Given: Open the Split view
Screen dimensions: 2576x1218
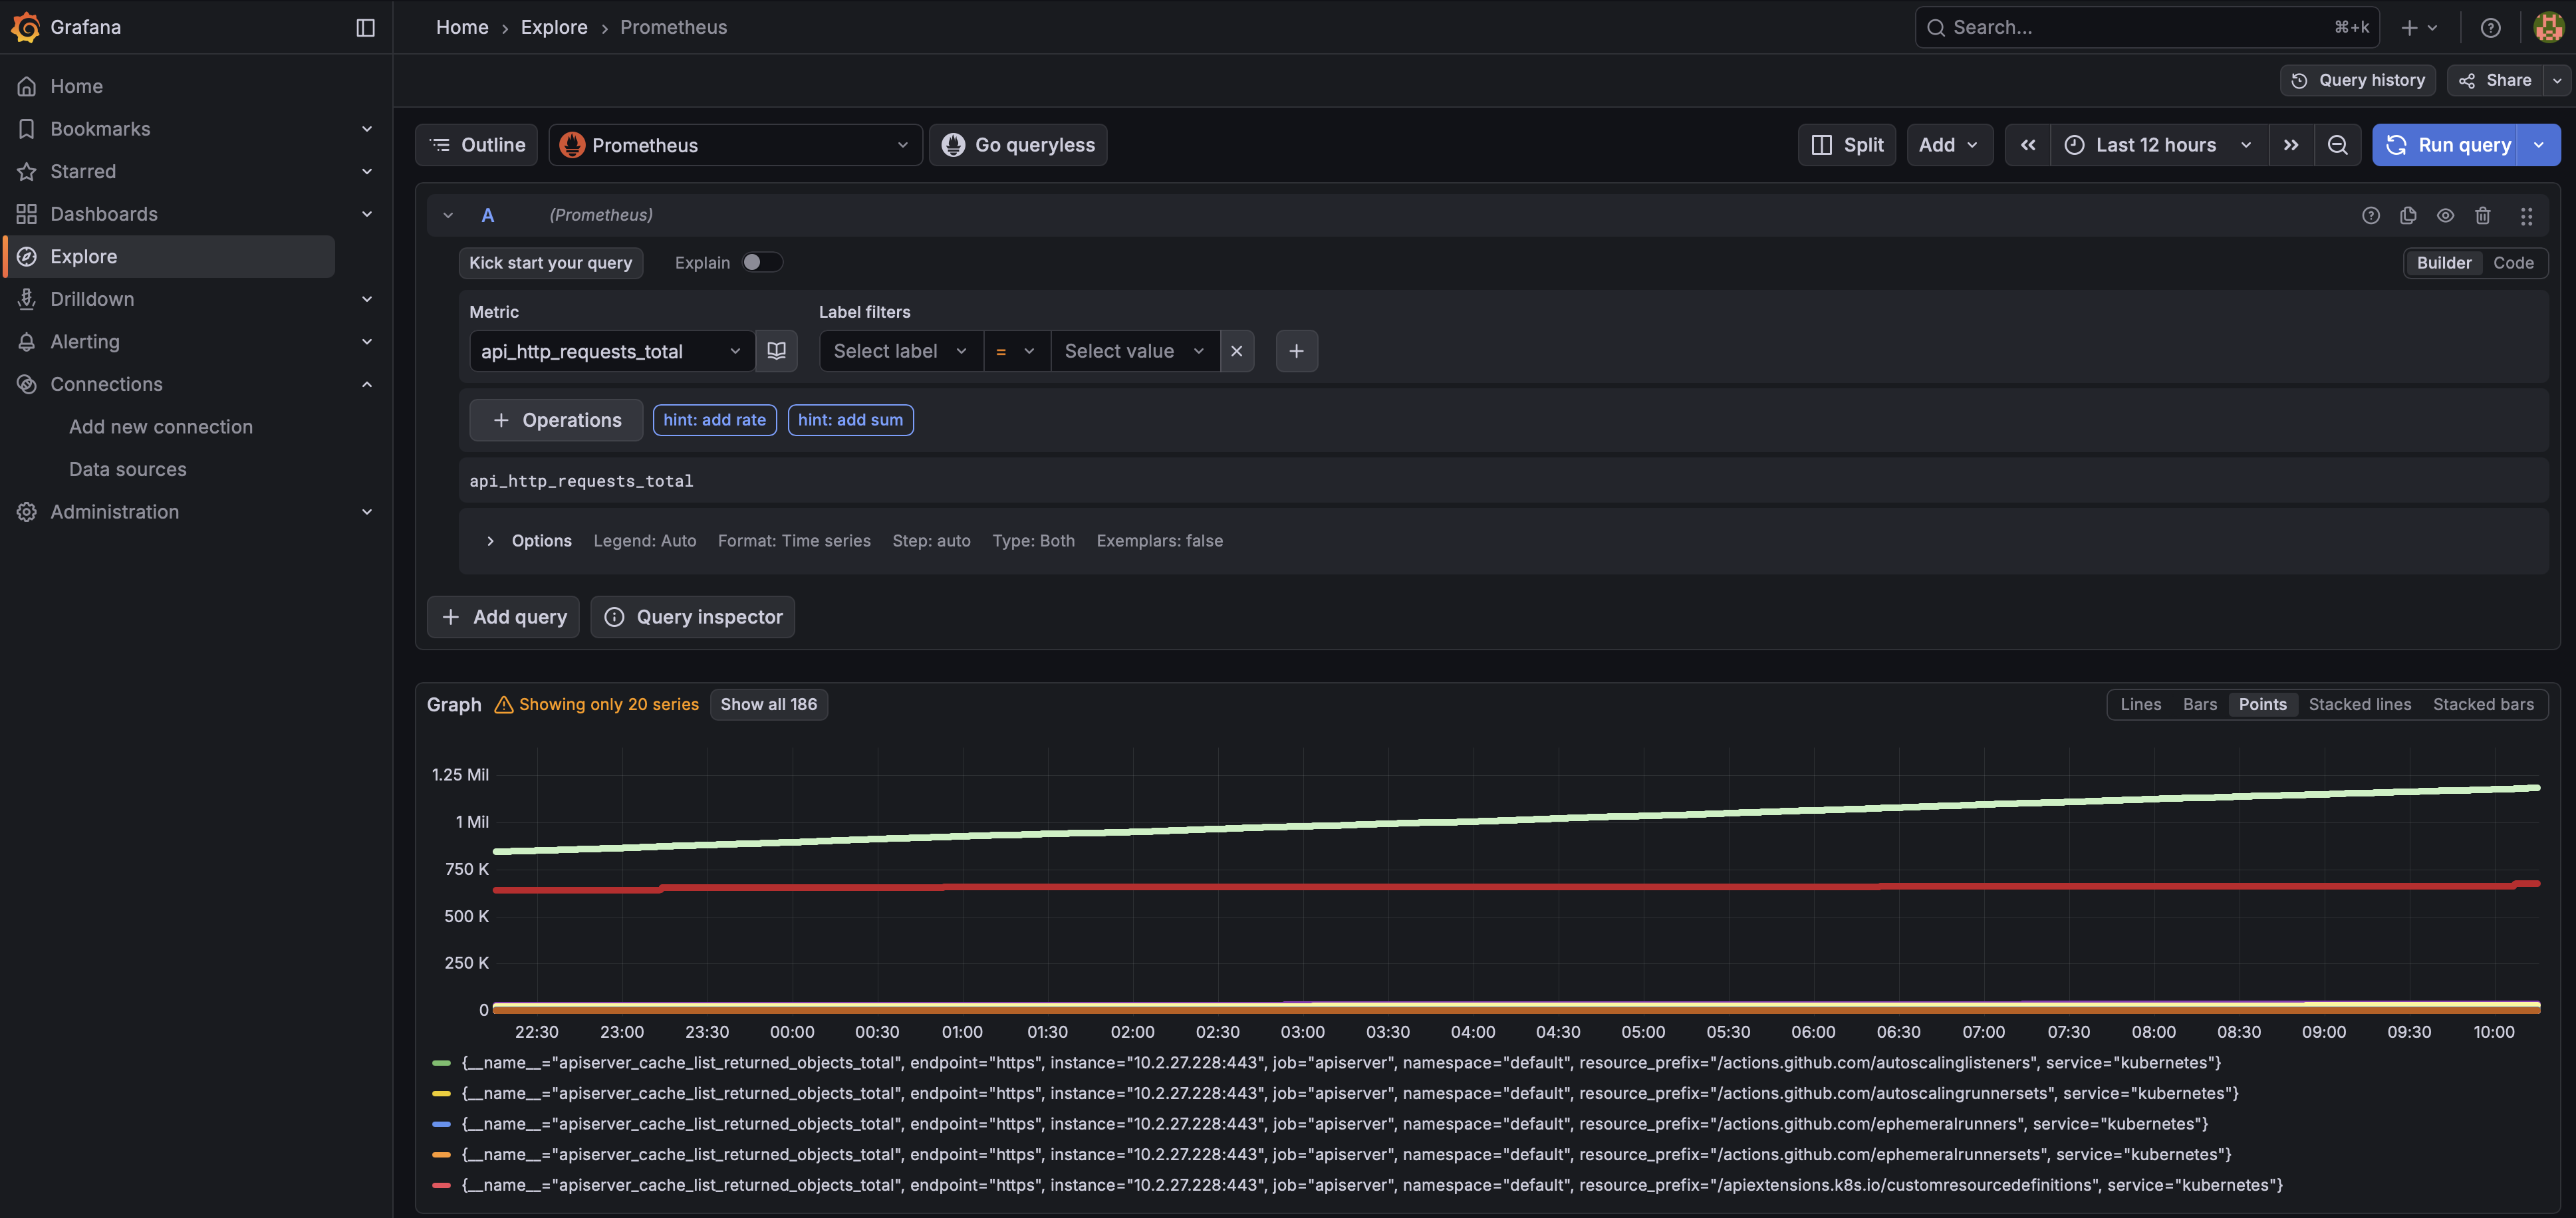Looking at the screenshot, I should coord(1846,144).
